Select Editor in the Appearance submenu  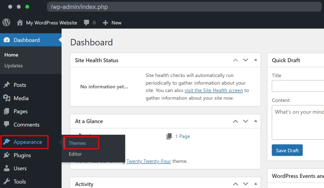point(75,154)
